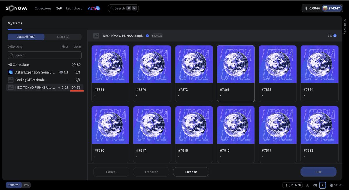Select NFT card #7871

click(x=110, y=74)
